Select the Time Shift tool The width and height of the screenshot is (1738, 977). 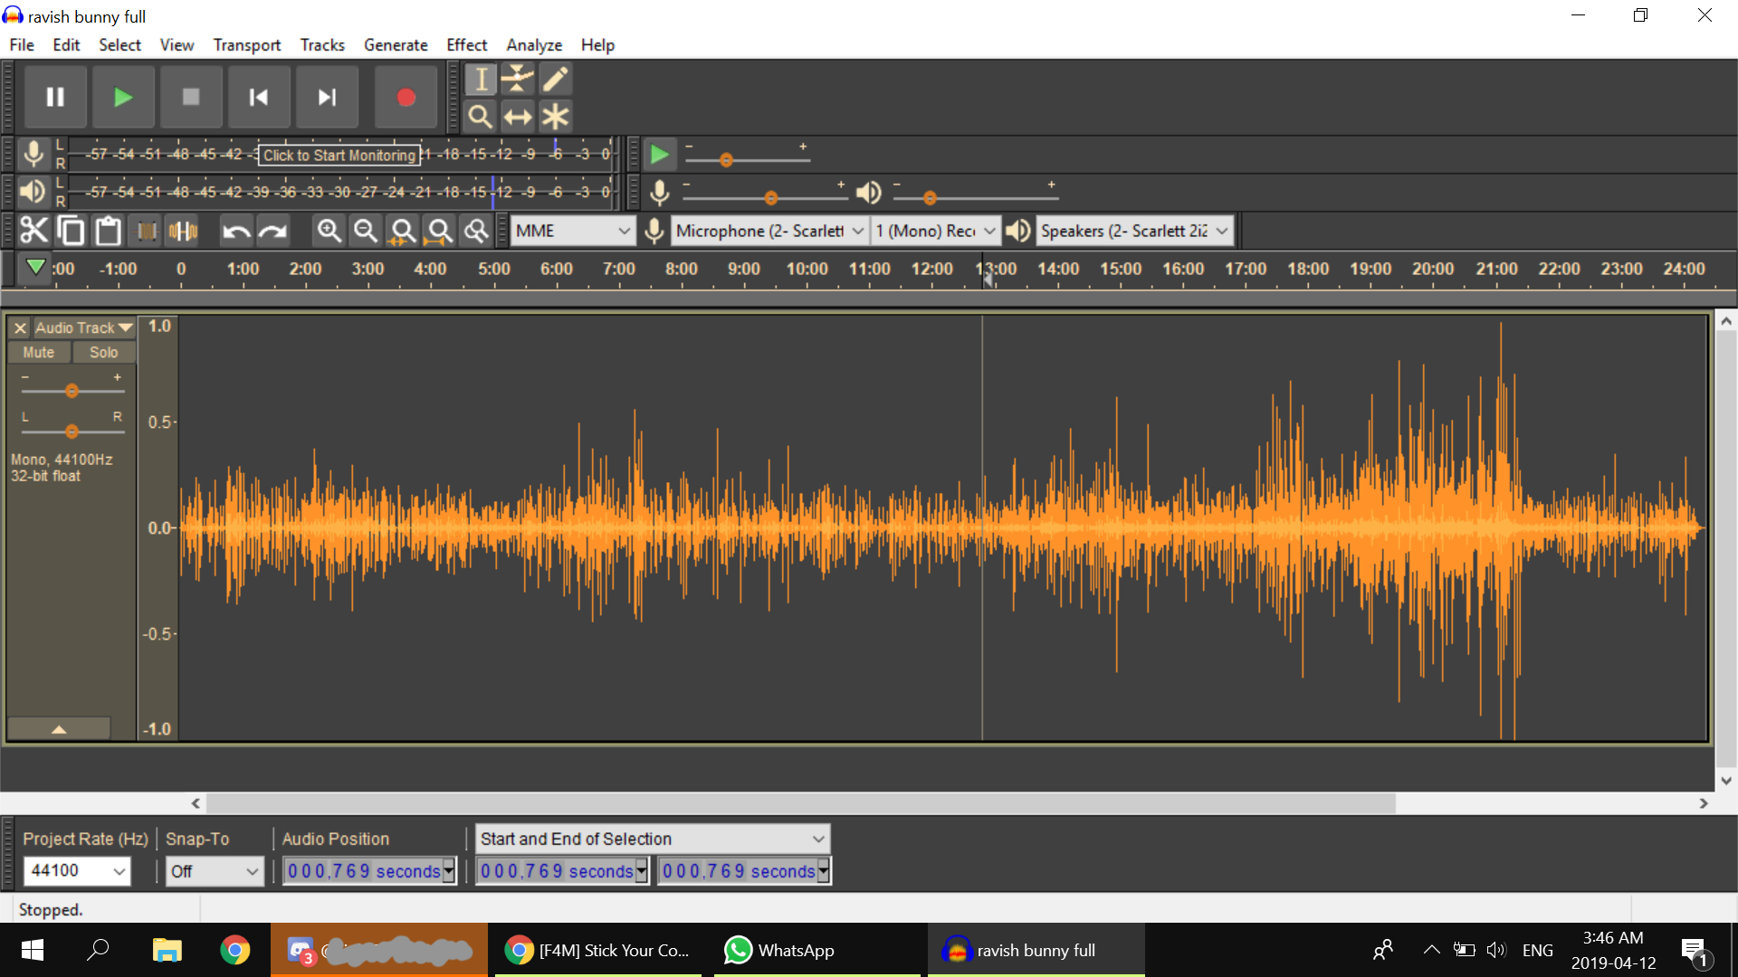(518, 117)
